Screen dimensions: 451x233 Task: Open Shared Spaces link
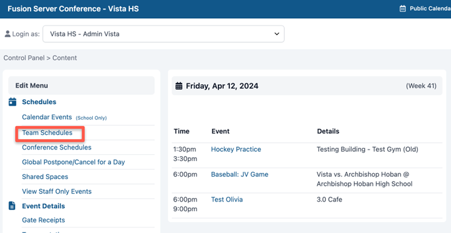click(45, 177)
